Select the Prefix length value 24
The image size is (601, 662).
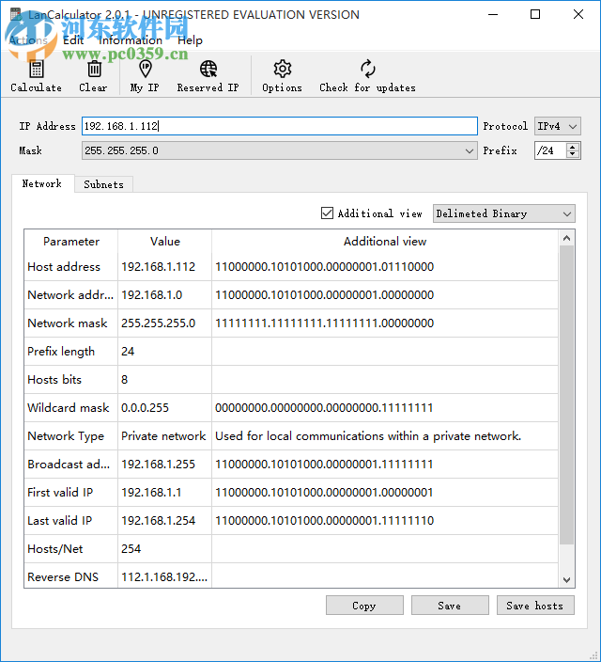click(128, 352)
